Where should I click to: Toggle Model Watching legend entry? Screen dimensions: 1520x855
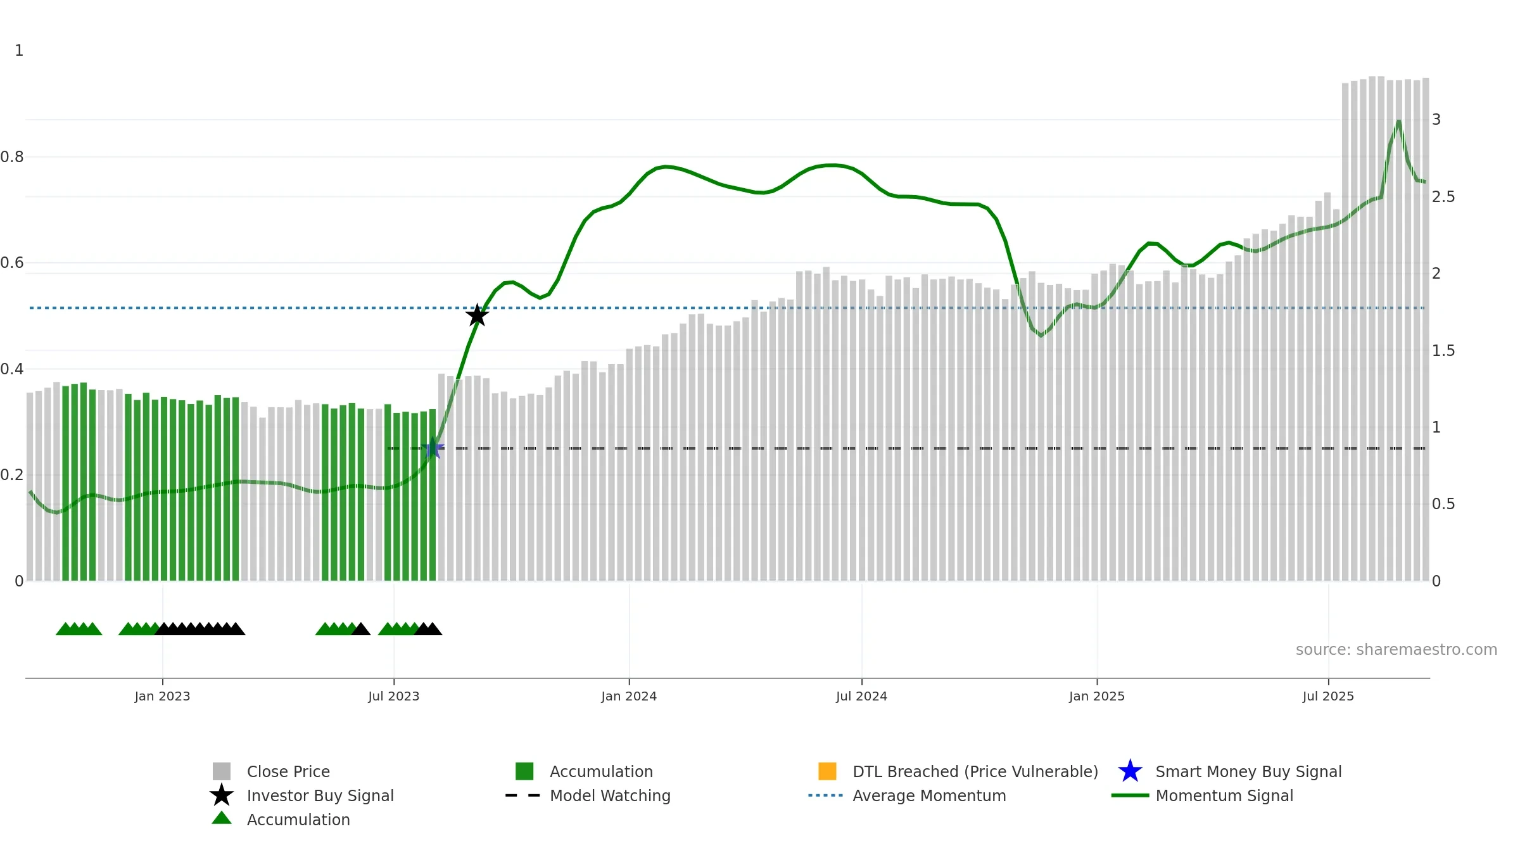pyautogui.click(x=588, y=795)
